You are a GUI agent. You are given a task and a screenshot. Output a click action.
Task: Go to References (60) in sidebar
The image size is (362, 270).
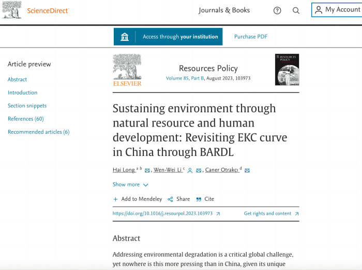[25, 119]
